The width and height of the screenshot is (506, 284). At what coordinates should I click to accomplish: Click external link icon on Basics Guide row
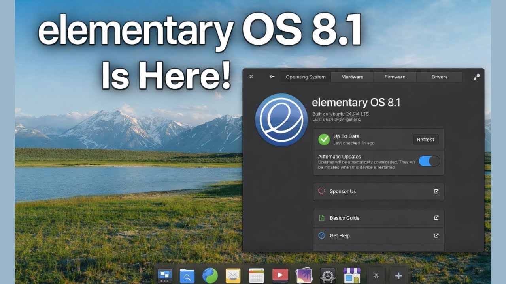(x=436, y=218)
